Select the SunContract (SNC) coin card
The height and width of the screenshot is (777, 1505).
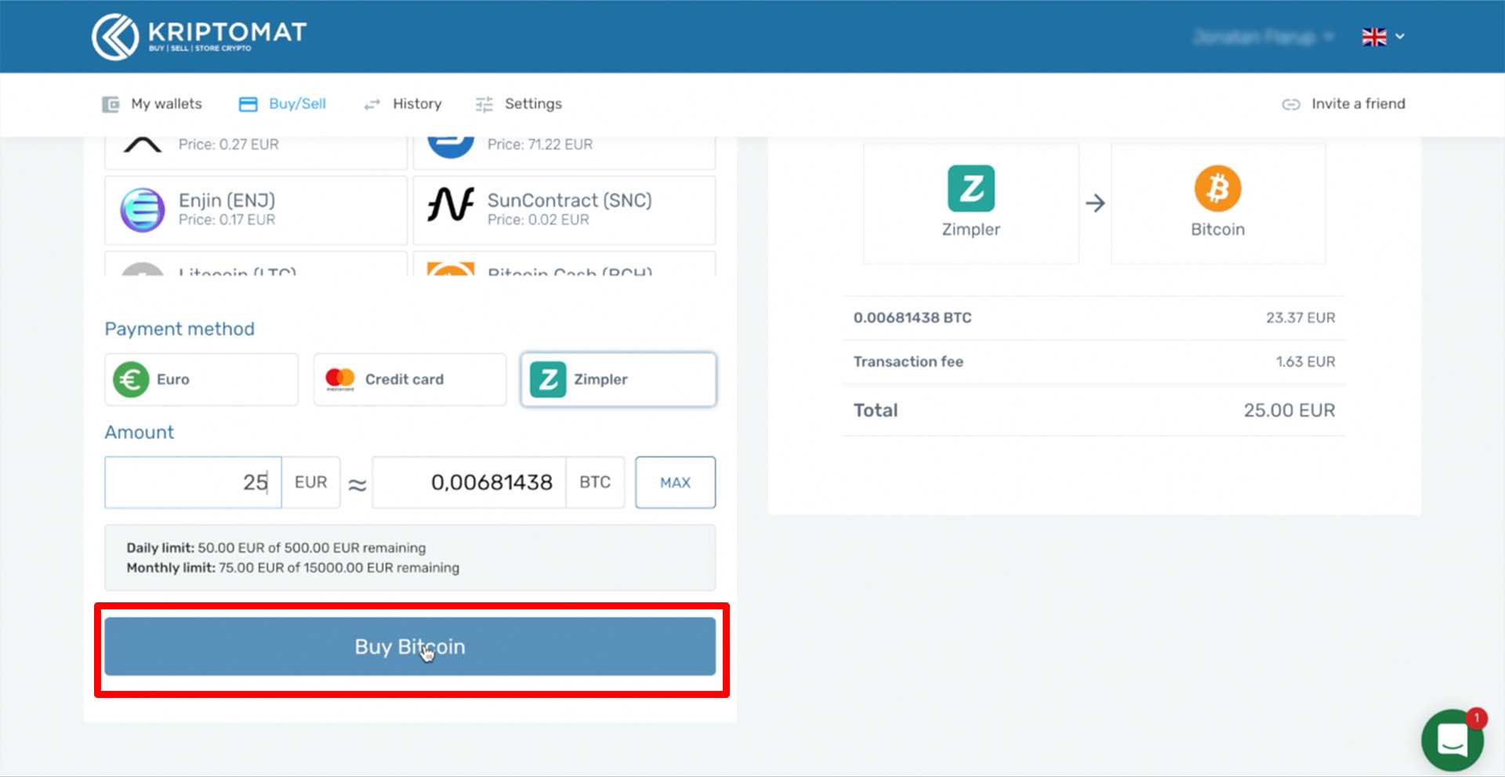(x=564, y=210)
